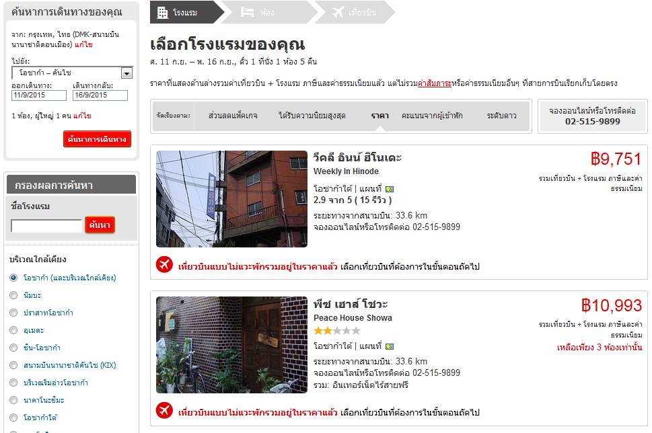
Task: Click the Weekly In Hinode hotel photo
Action: click(231, 199)
